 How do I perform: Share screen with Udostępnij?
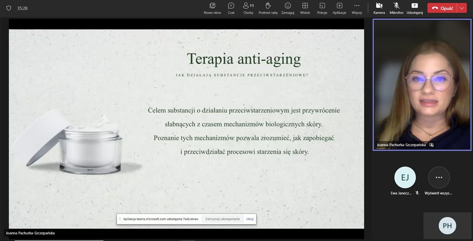tap(415, 8)
